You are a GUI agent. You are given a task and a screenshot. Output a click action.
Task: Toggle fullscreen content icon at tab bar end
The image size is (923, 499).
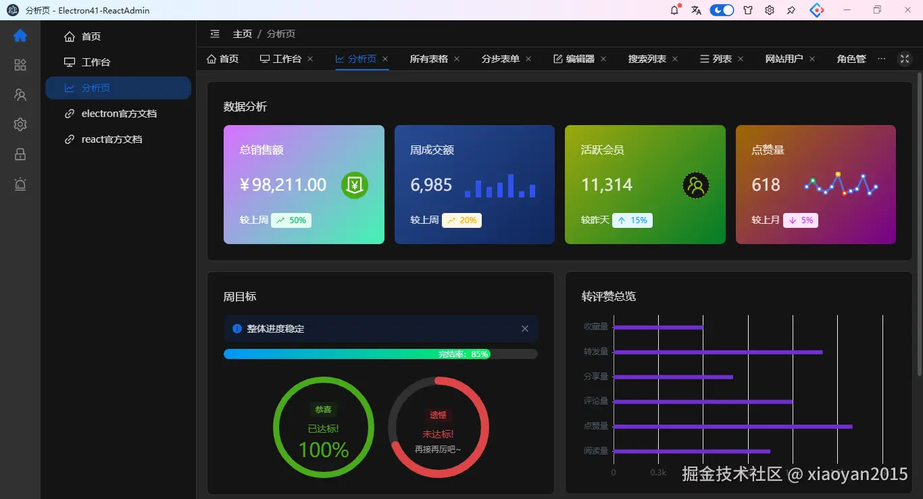tap(905, 59)
